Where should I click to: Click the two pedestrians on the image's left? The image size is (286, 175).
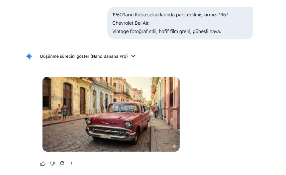62,111
